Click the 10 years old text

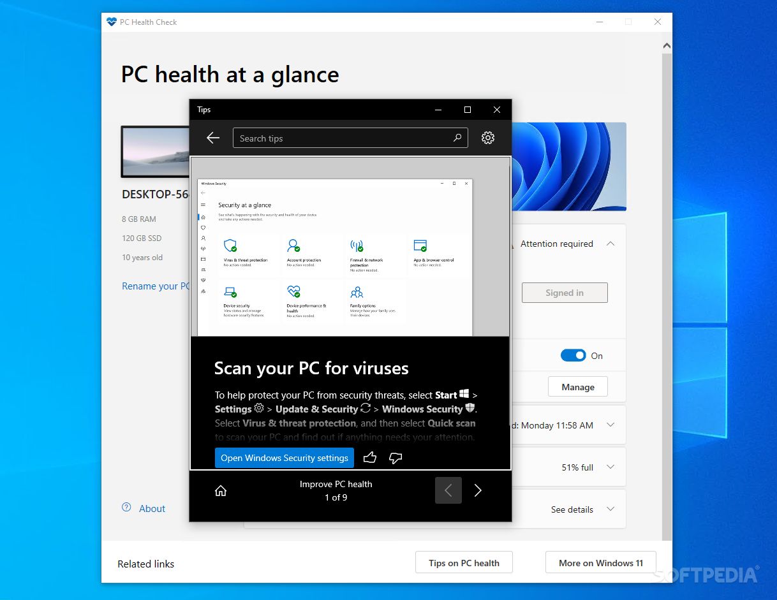coord(142,258)
